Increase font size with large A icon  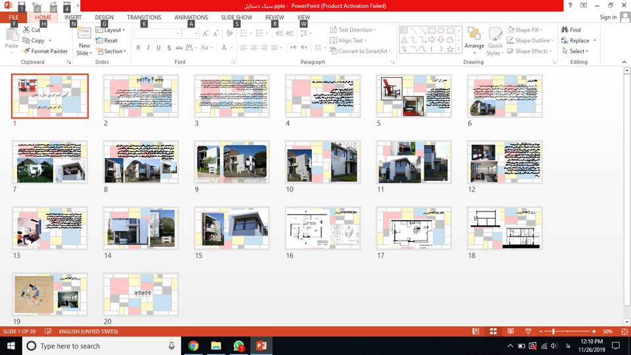click(x=205, y=34)
